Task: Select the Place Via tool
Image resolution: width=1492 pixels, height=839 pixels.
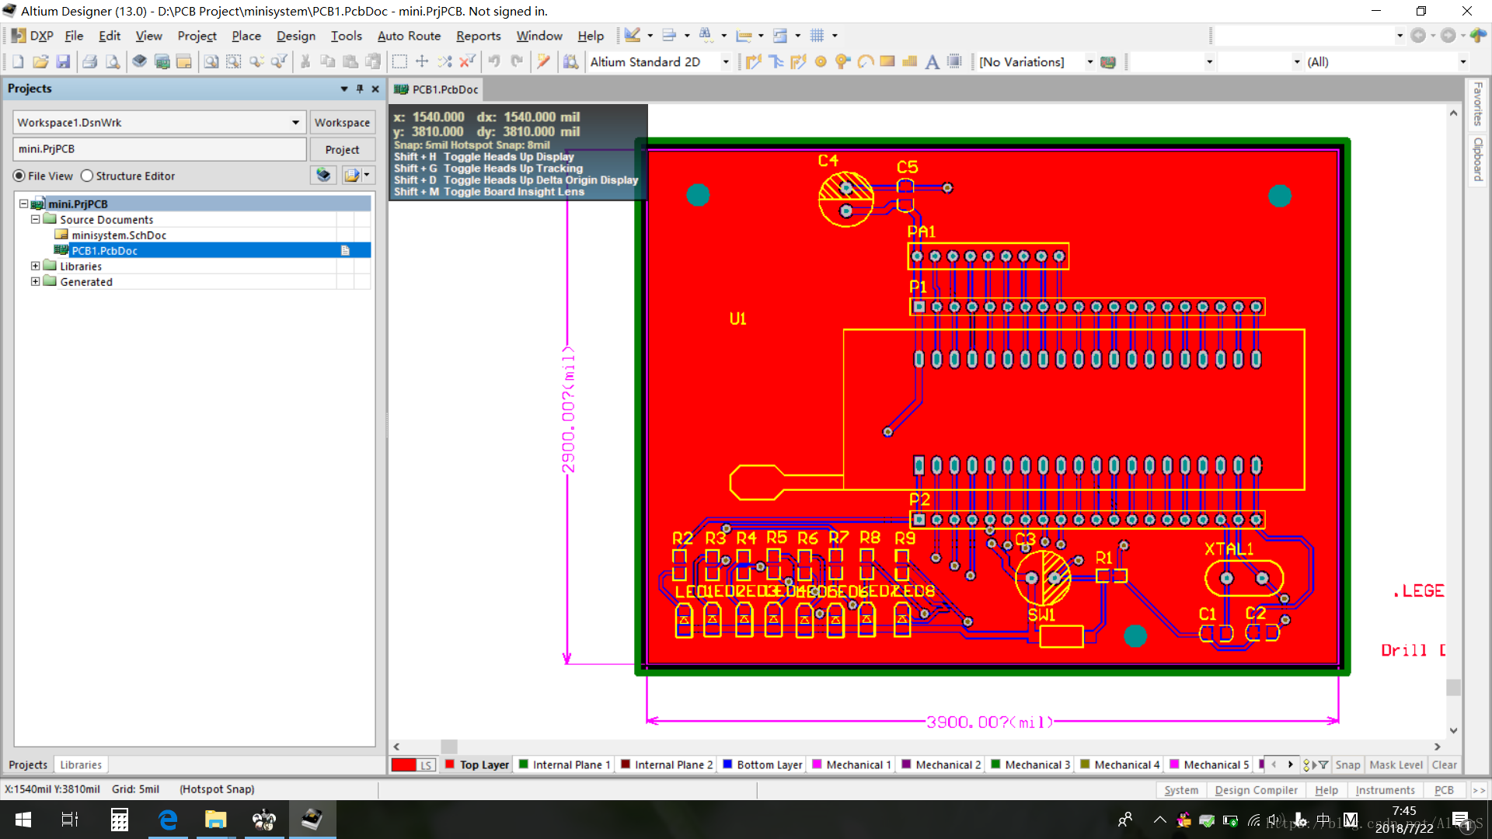Action: [x=842, y=62]
